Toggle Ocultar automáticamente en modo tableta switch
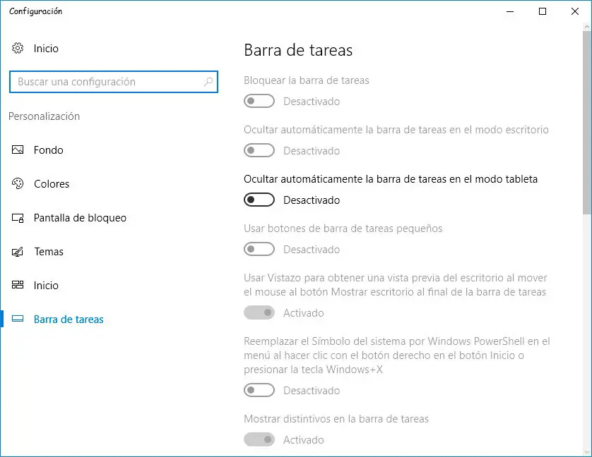This screenshot has height=457, width=592. click(x=259, y=200)
